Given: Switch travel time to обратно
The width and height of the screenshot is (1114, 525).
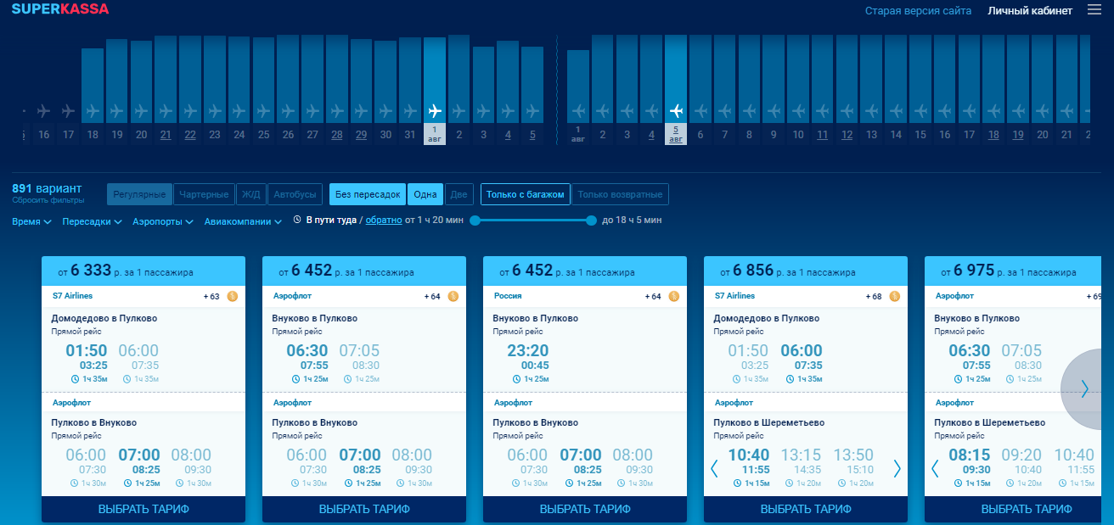Looking at the screenshot, I should click(384, 221).
